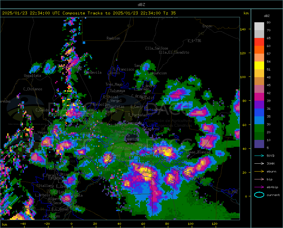Click the Divisadero map label
This screenshot has height=228, width=283.
[x=153, y=109]
